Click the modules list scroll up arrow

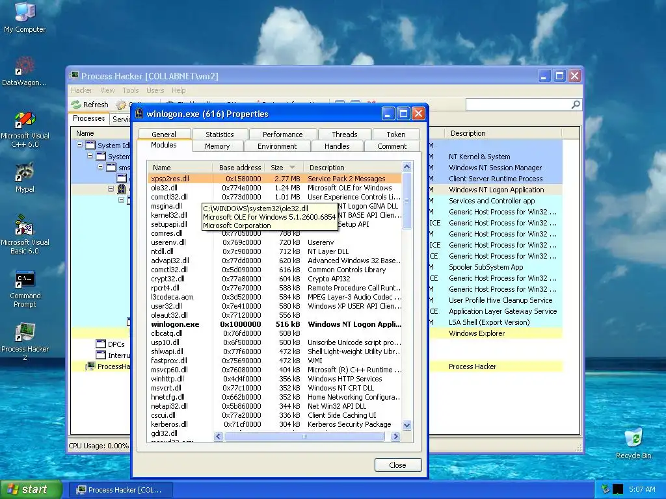pyautogui.click(x=406, y=167)
